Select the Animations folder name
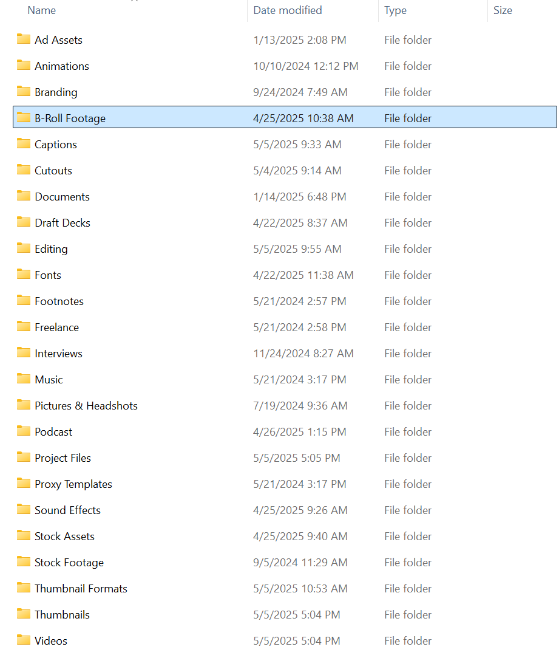This screenshot has height=672, width=559. tap(62, 66)
